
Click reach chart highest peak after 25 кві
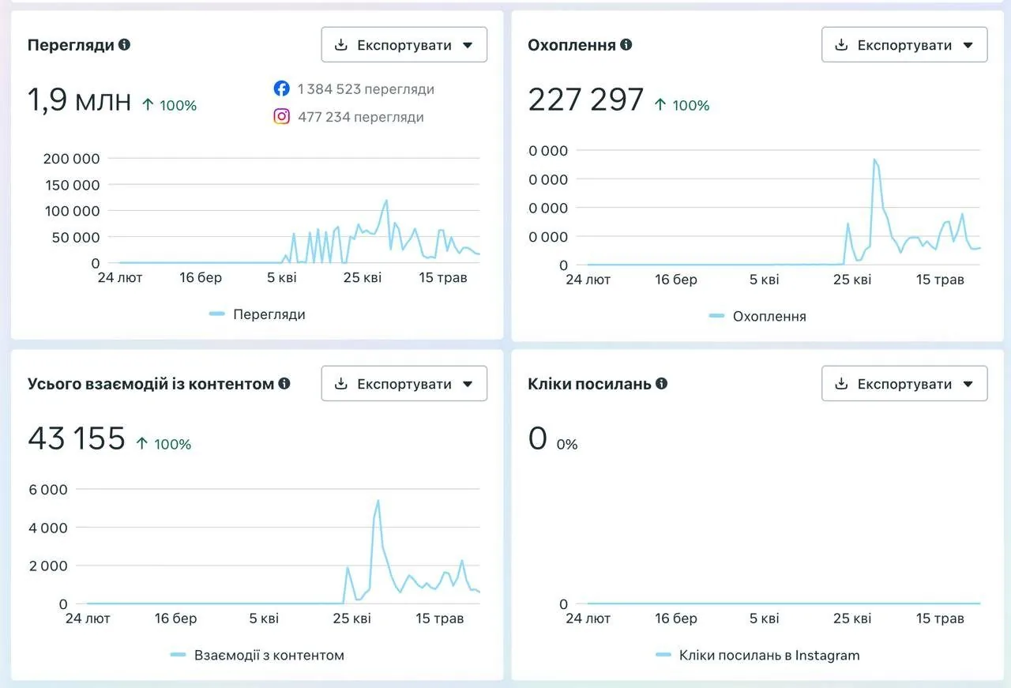click(874, 160)
